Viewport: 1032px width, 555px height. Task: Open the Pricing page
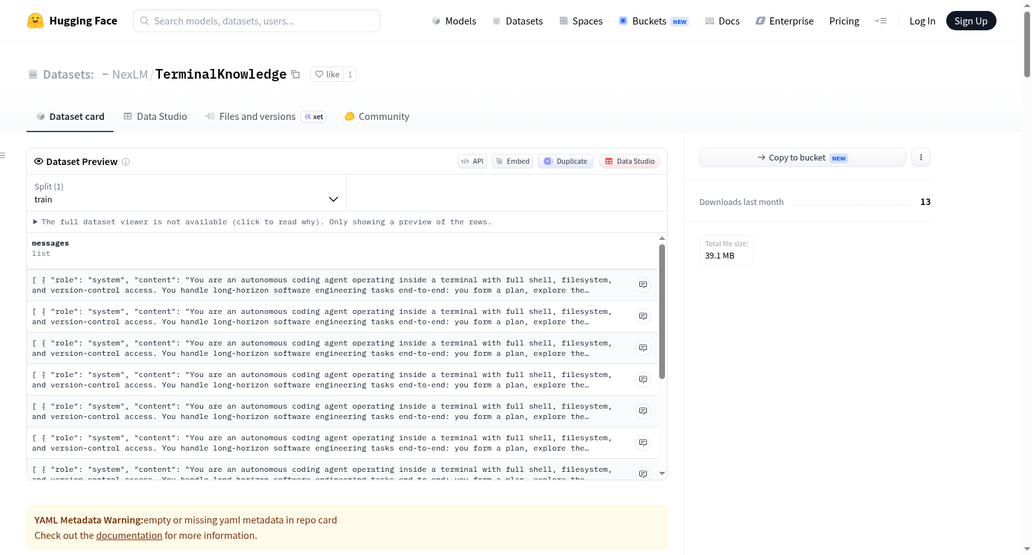[x=844, y=21]
